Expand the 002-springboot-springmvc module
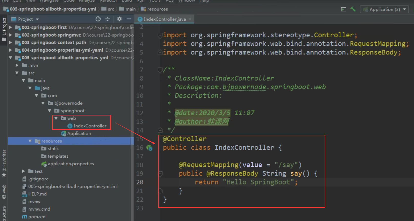Viewport: 414px width, 221px height. click(11, 35)
